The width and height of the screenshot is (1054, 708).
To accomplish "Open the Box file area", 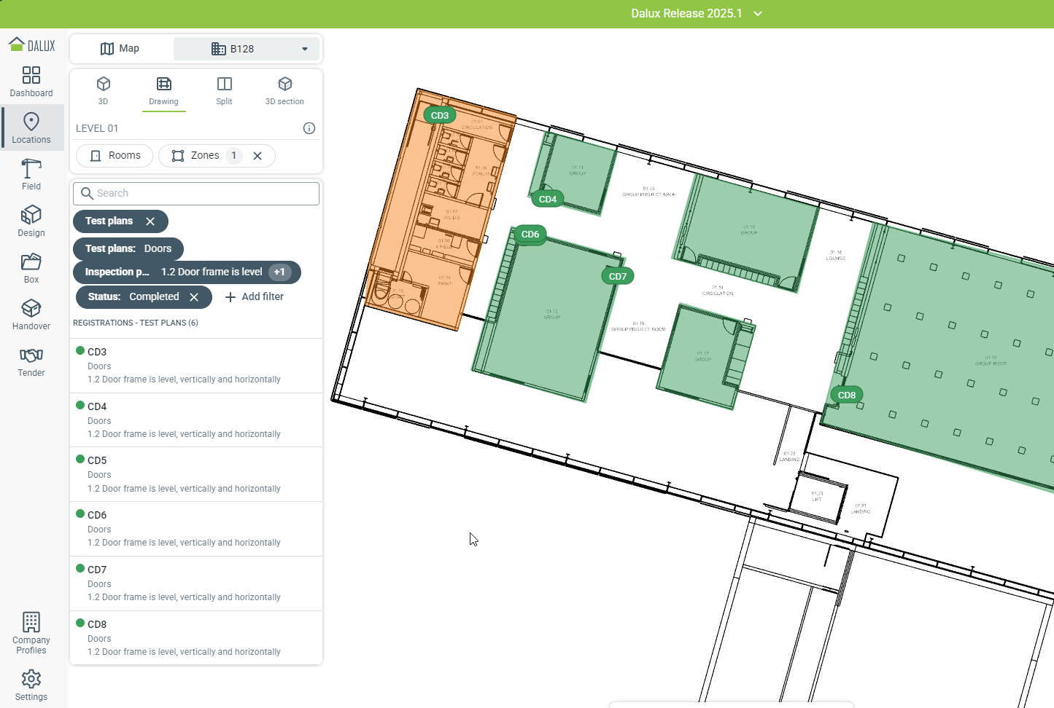I will [31, 268].
